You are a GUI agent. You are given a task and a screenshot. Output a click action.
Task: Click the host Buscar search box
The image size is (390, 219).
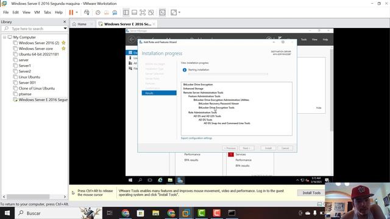pos(58,213)
